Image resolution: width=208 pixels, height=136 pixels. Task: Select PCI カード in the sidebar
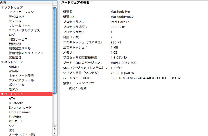coord(16,121)
